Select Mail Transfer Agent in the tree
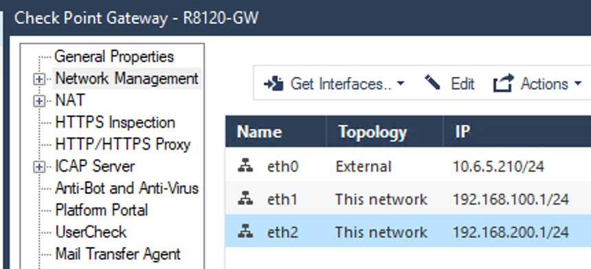This screenshot has height=269, width=591. coord(118,254)
